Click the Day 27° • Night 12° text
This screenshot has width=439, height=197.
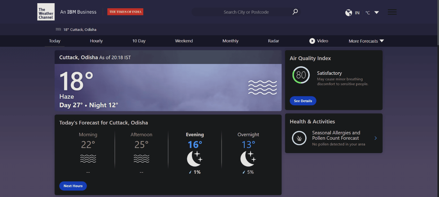coord(89,105)
